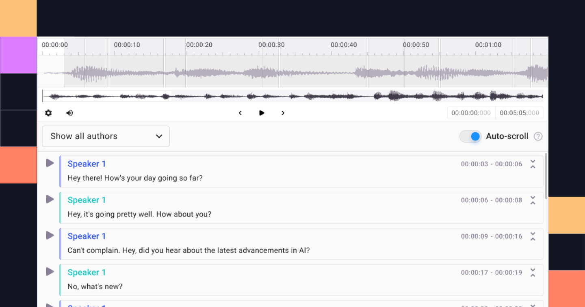Image resolution: width=585 pixels, height=307 pixels.
Task: Skip forward with the next arrow
Action: [283, 113]
